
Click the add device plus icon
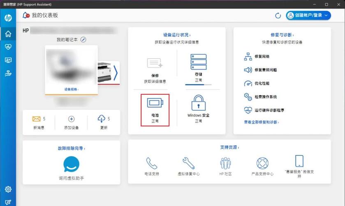click(71, 119)
